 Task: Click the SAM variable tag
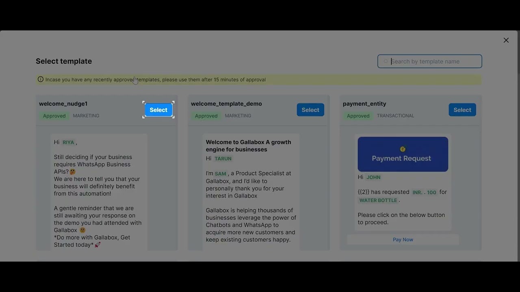click(220, 174)
